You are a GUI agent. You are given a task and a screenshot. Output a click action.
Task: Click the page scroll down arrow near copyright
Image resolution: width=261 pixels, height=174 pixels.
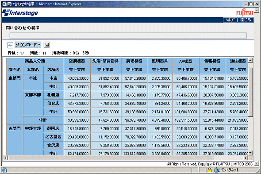point(257,163)
